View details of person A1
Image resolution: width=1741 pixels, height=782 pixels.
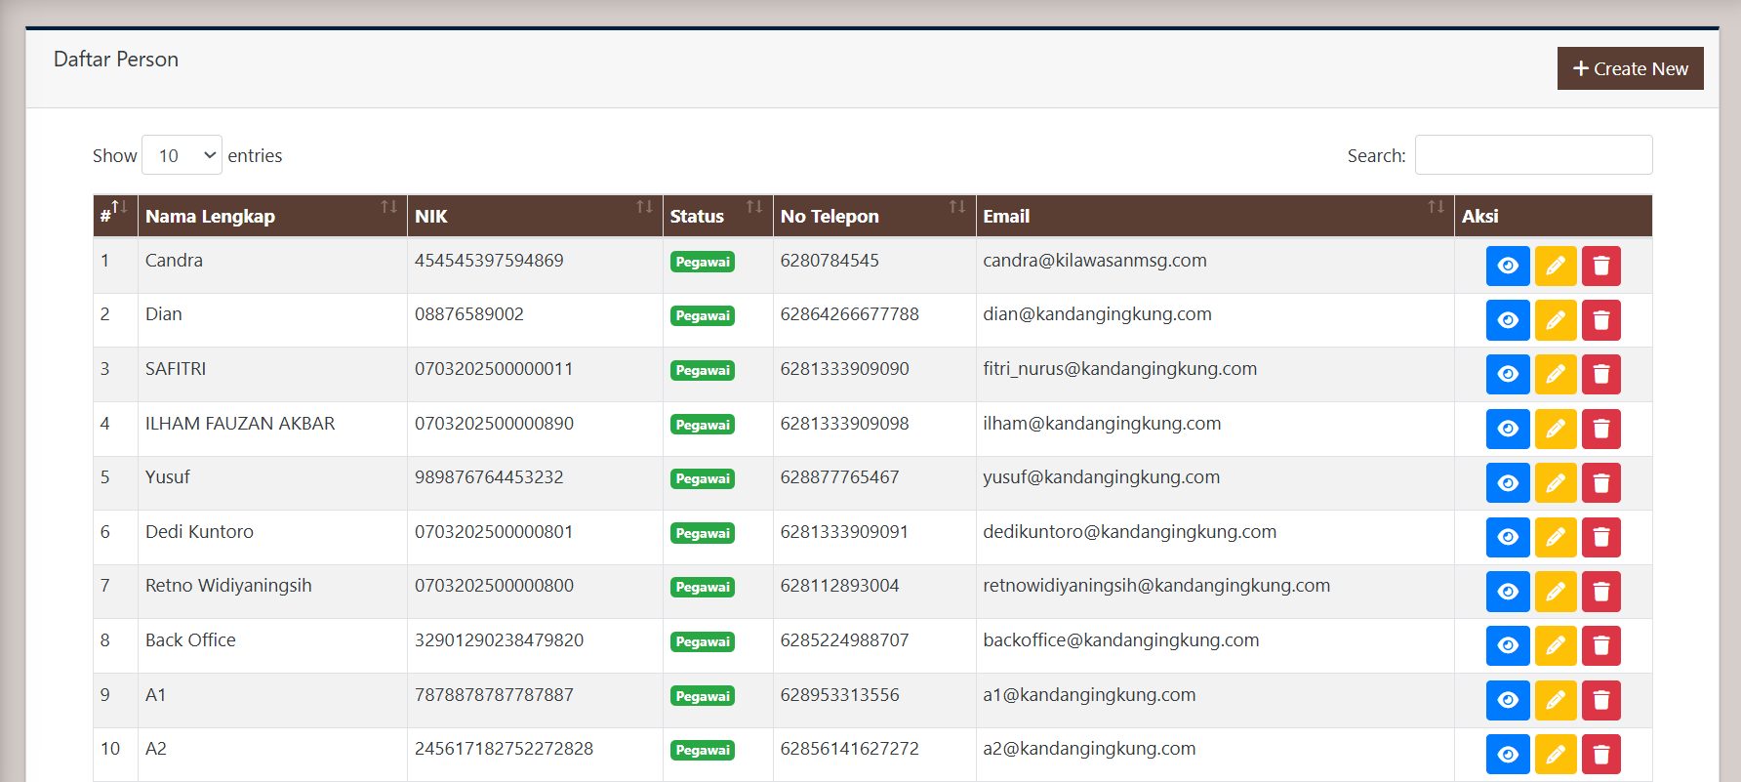[1507, 700]
